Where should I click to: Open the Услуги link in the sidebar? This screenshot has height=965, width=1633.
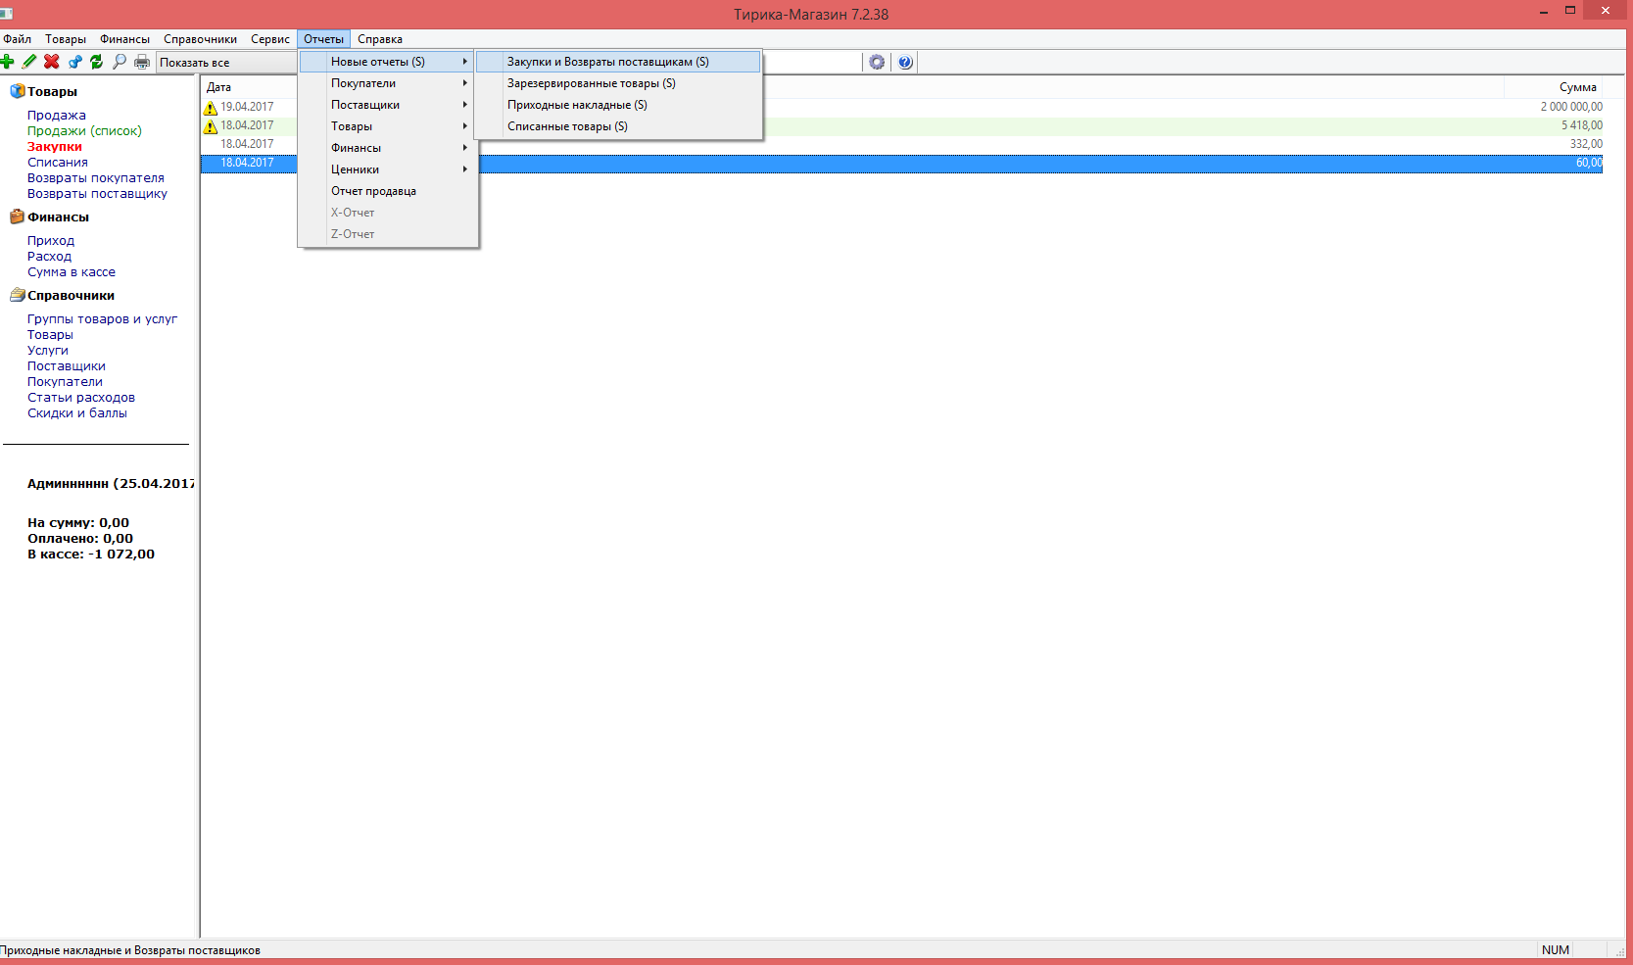48,351
